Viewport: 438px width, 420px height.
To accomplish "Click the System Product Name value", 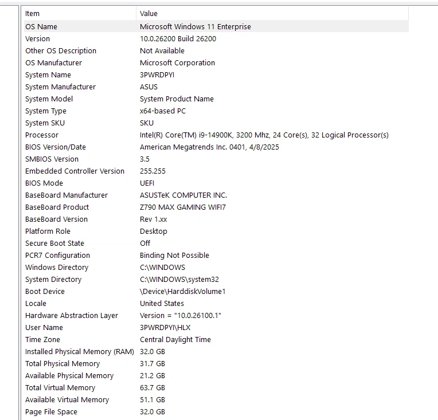I will pyautogui.click(x=177, y=99).
